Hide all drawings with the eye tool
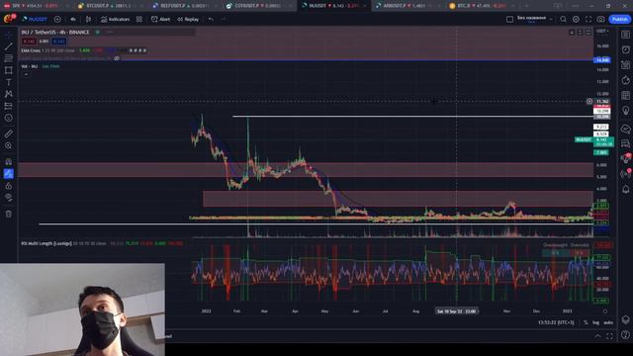Image resolution: width=633 pixels, height=356 pixels. click(9, 198)
